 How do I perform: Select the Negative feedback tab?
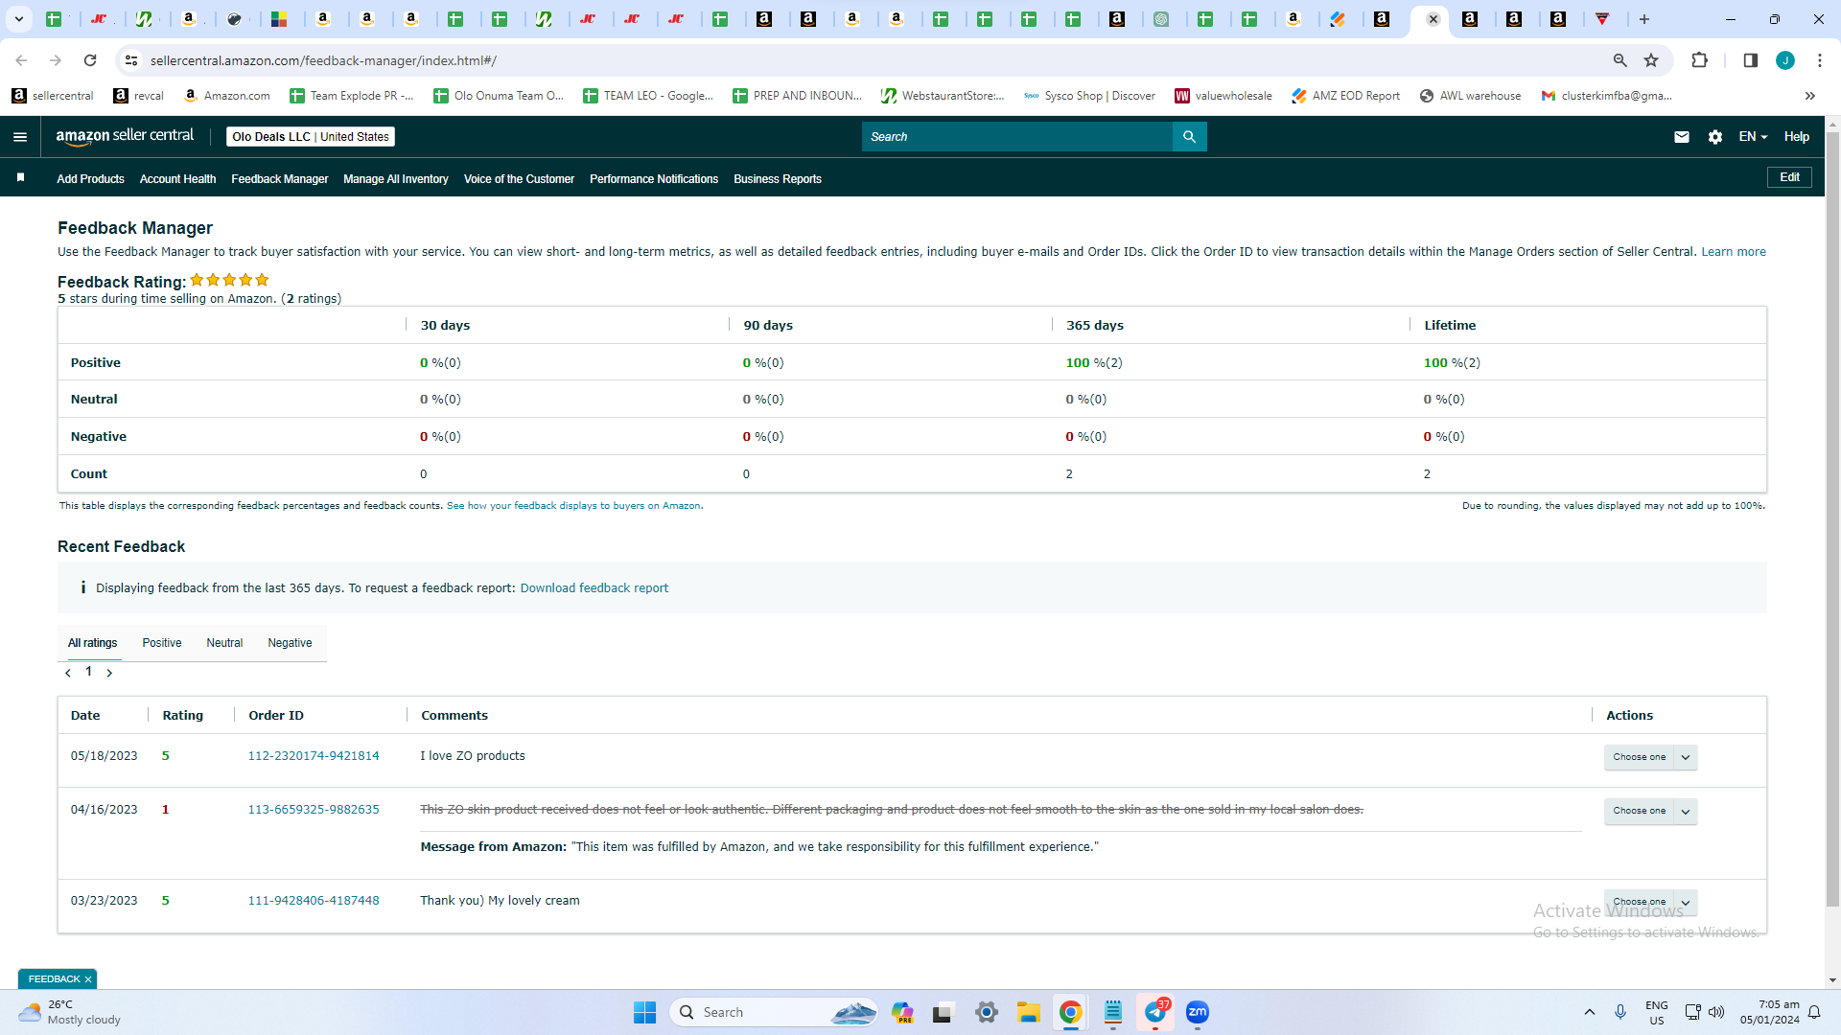[290, 643]
